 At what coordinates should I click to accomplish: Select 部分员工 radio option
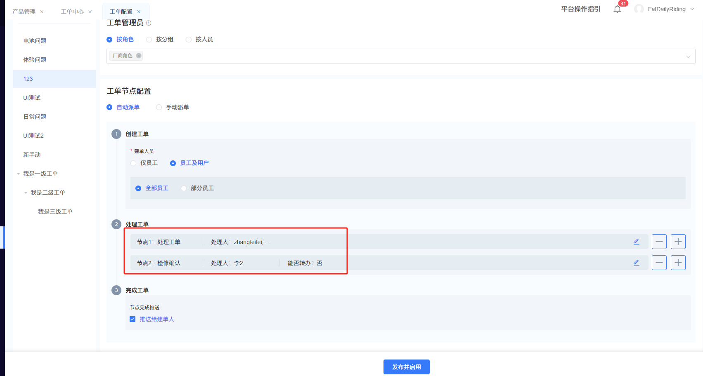(x=184, y=188)
